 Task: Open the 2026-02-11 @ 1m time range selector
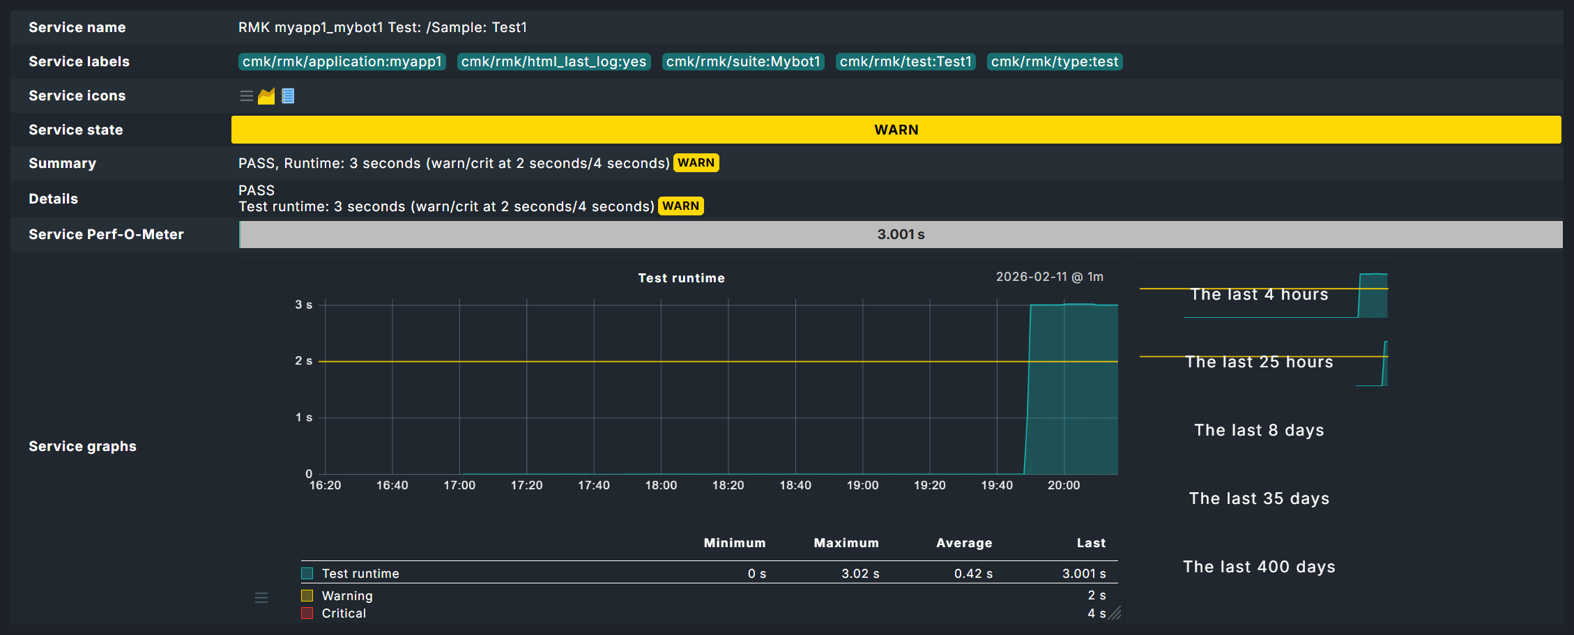[x=1048, y=277]
